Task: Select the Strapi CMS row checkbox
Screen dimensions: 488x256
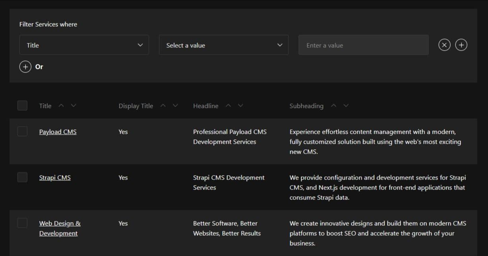Action: click(22, 177)
